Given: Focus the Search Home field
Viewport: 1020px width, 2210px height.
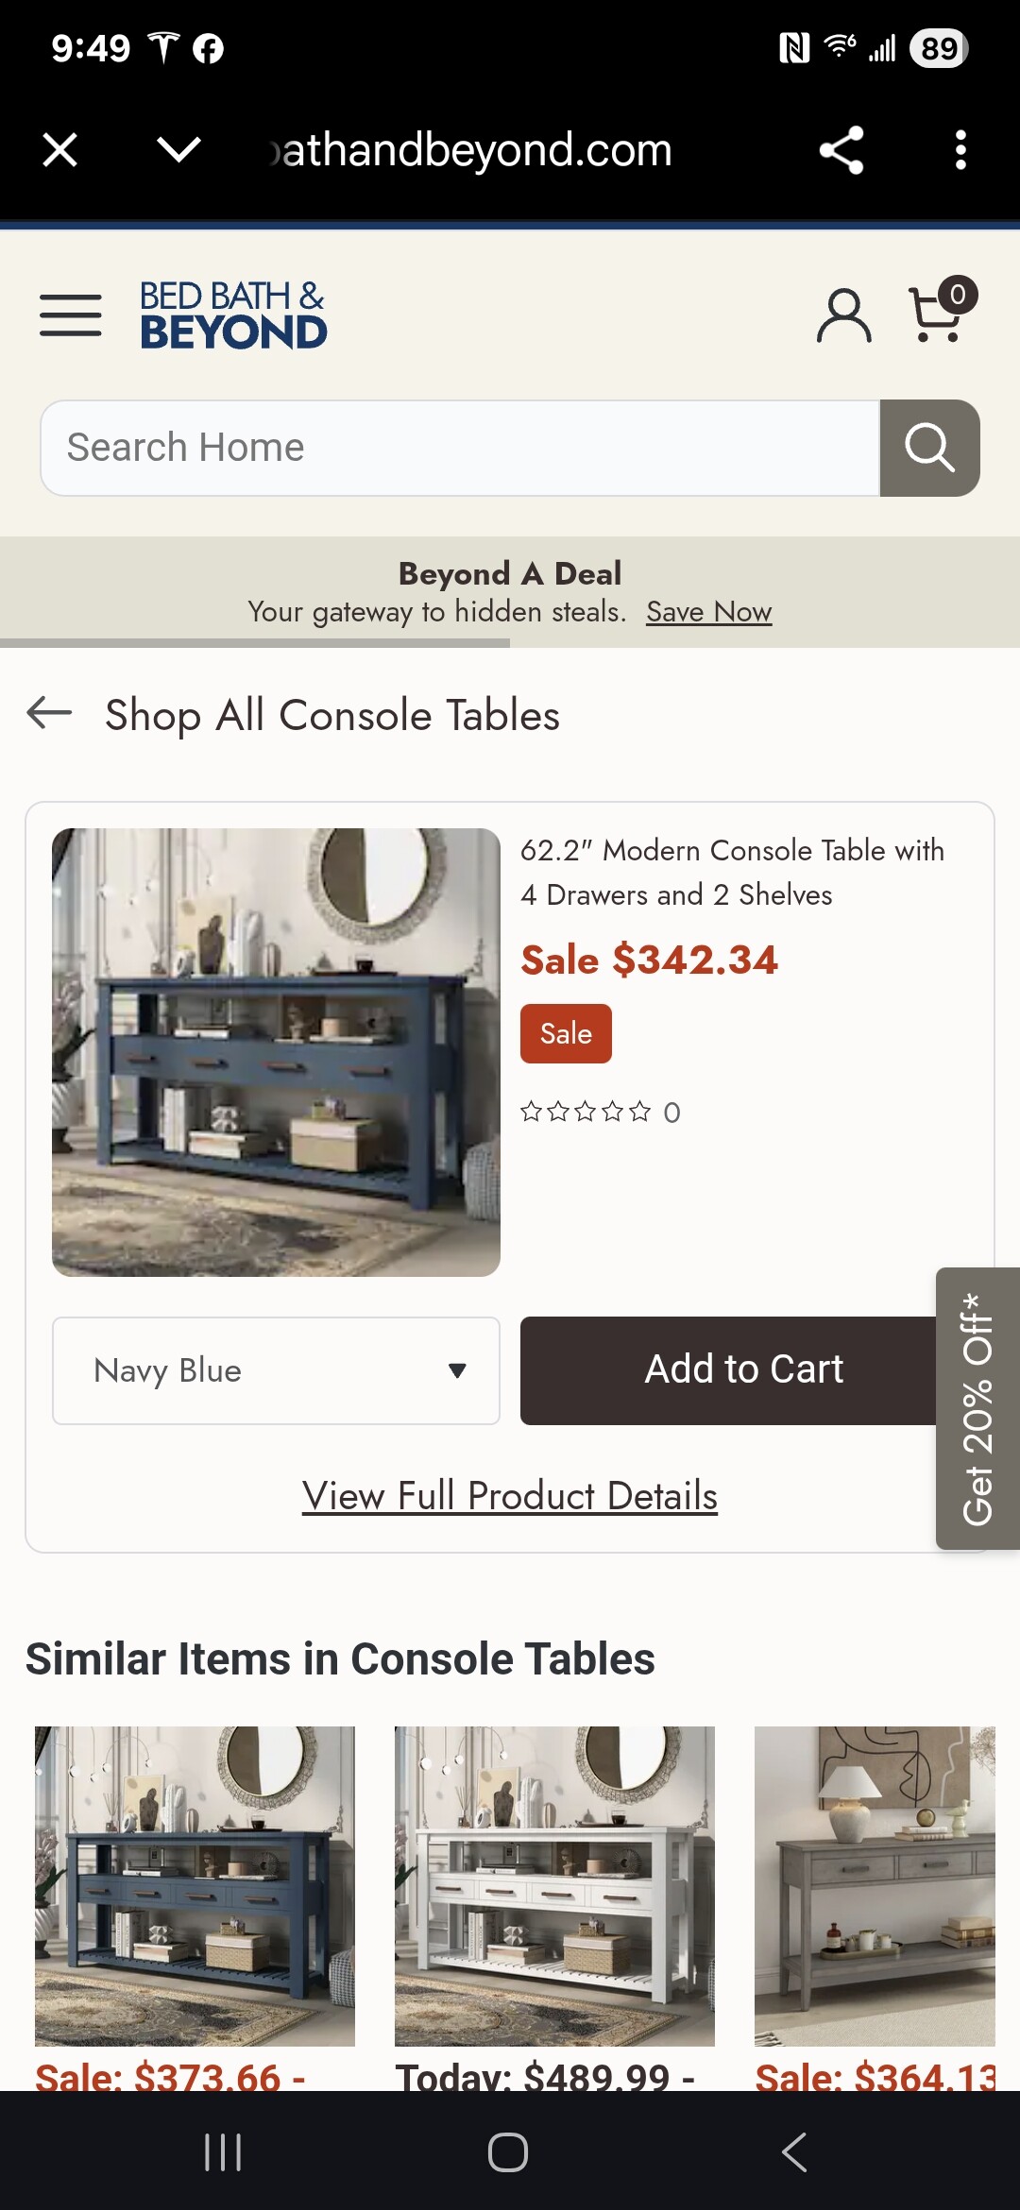Looking at the screenshot, I should point(460,448).
